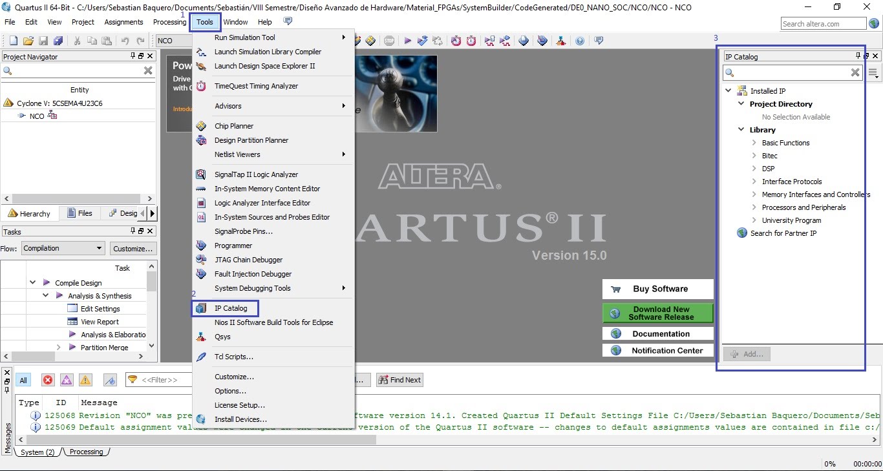Click the Open File folder icon
Image resolution: width=883 pixels, height=471 pixels.
coord(29,41)
